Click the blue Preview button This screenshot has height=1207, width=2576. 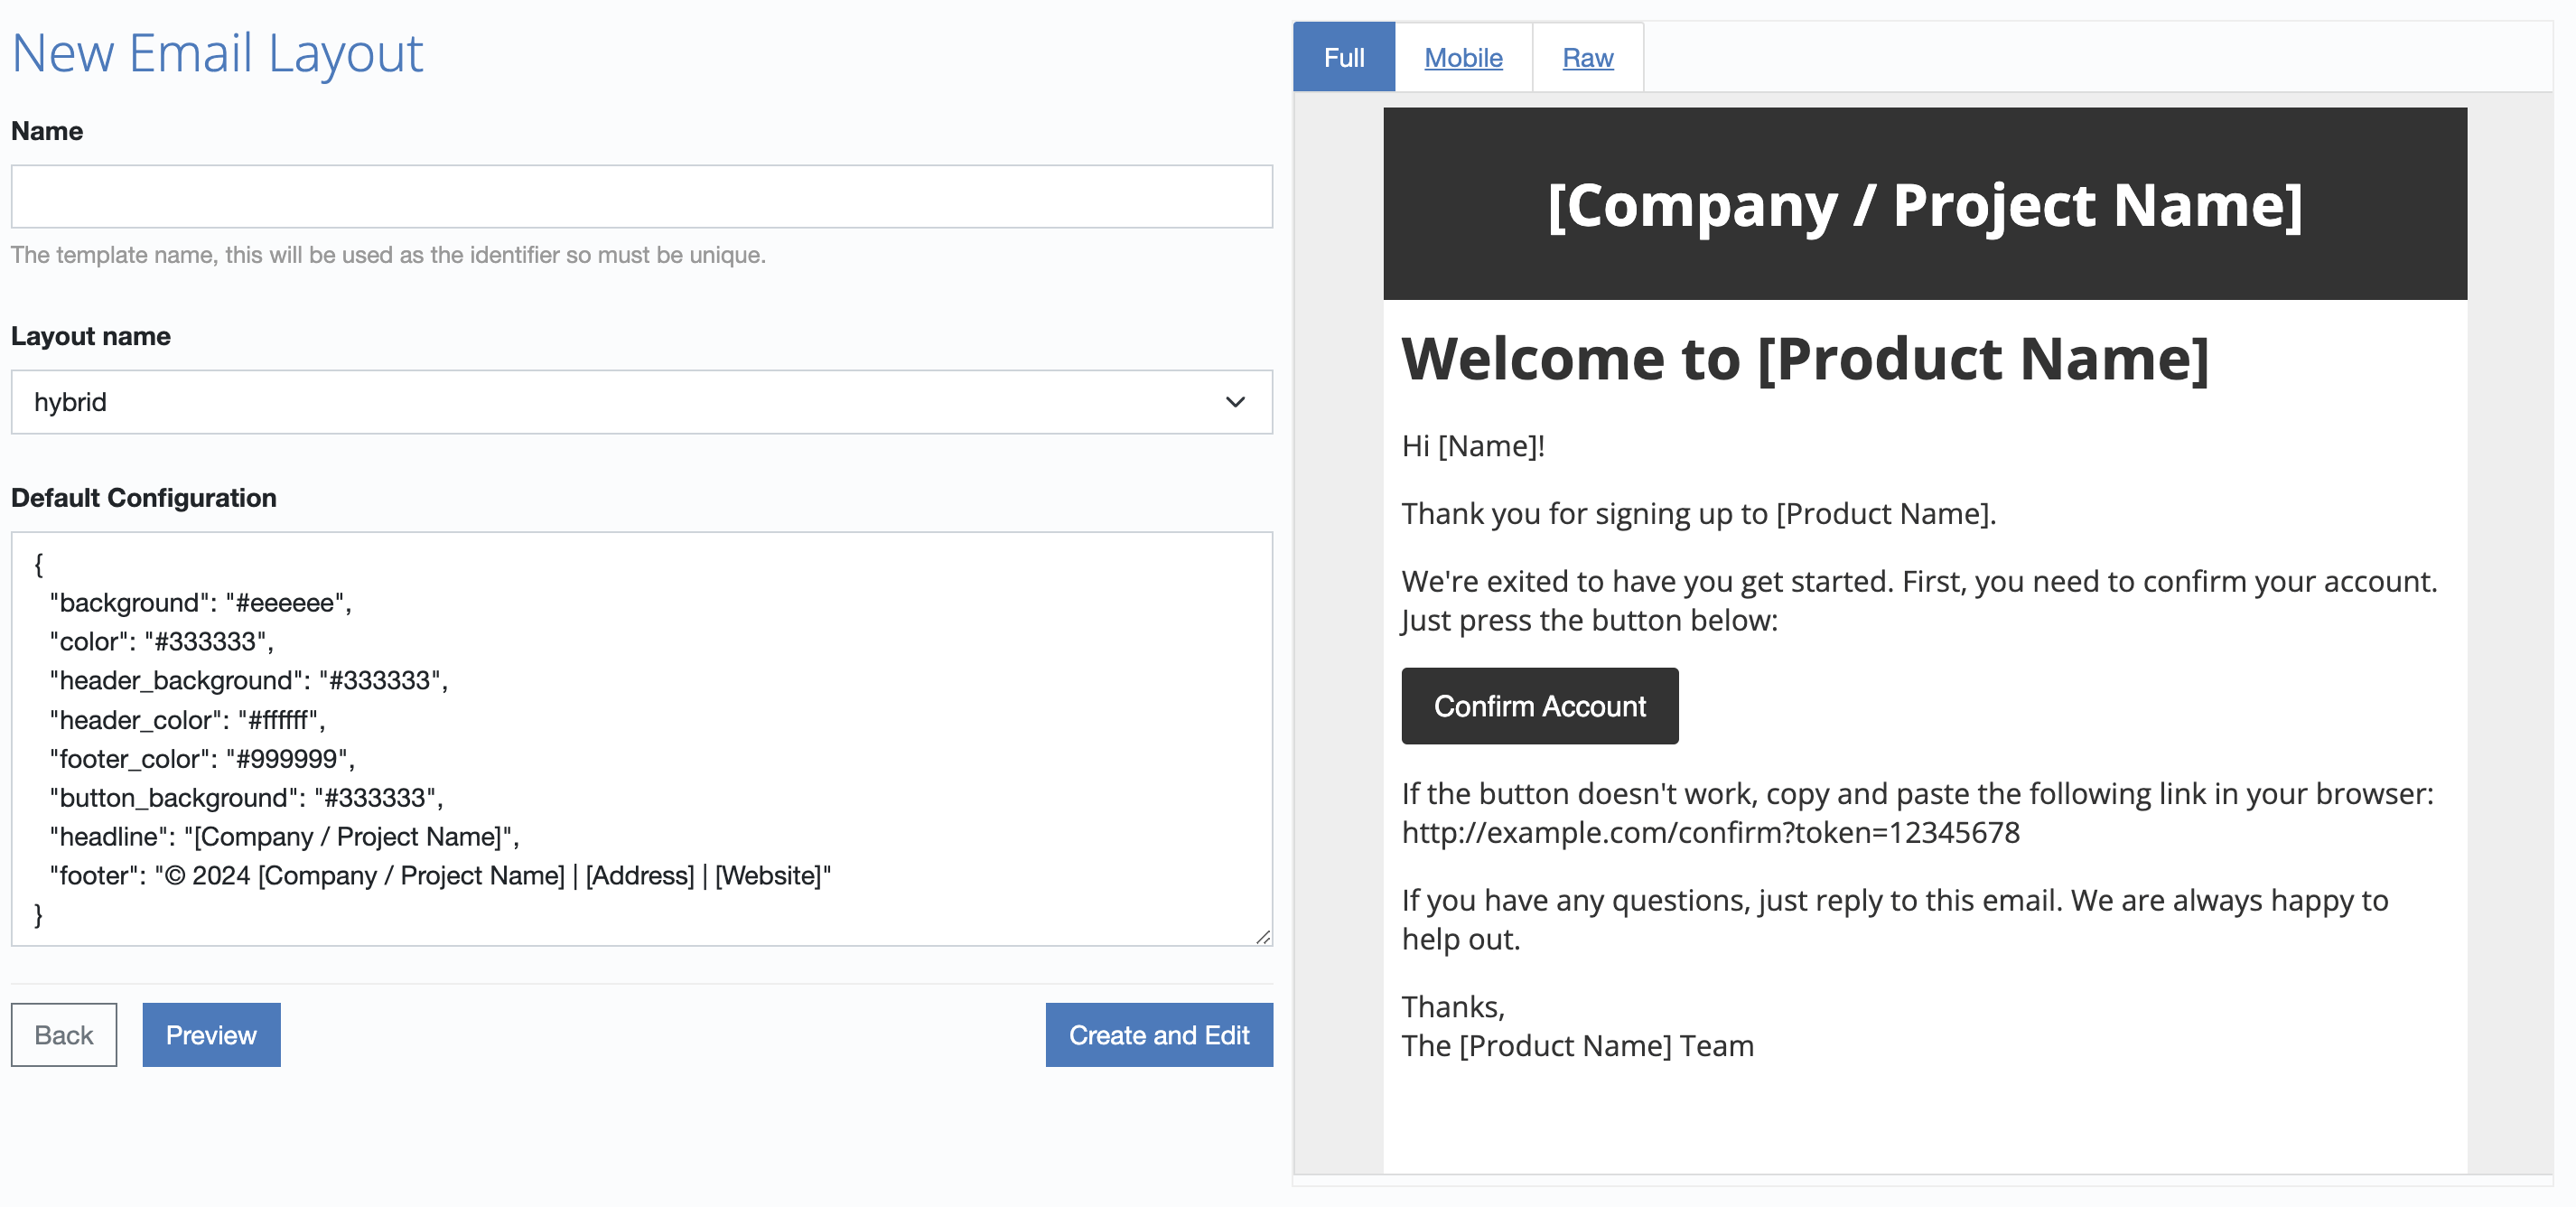(x=211, y=1035)
